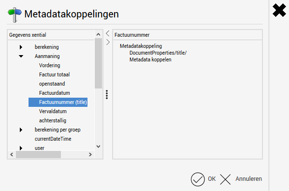Viewport: 289px width, 191px height.
Task: Click the scroll down arrow of the tree
Action: [x=99, y=147]
